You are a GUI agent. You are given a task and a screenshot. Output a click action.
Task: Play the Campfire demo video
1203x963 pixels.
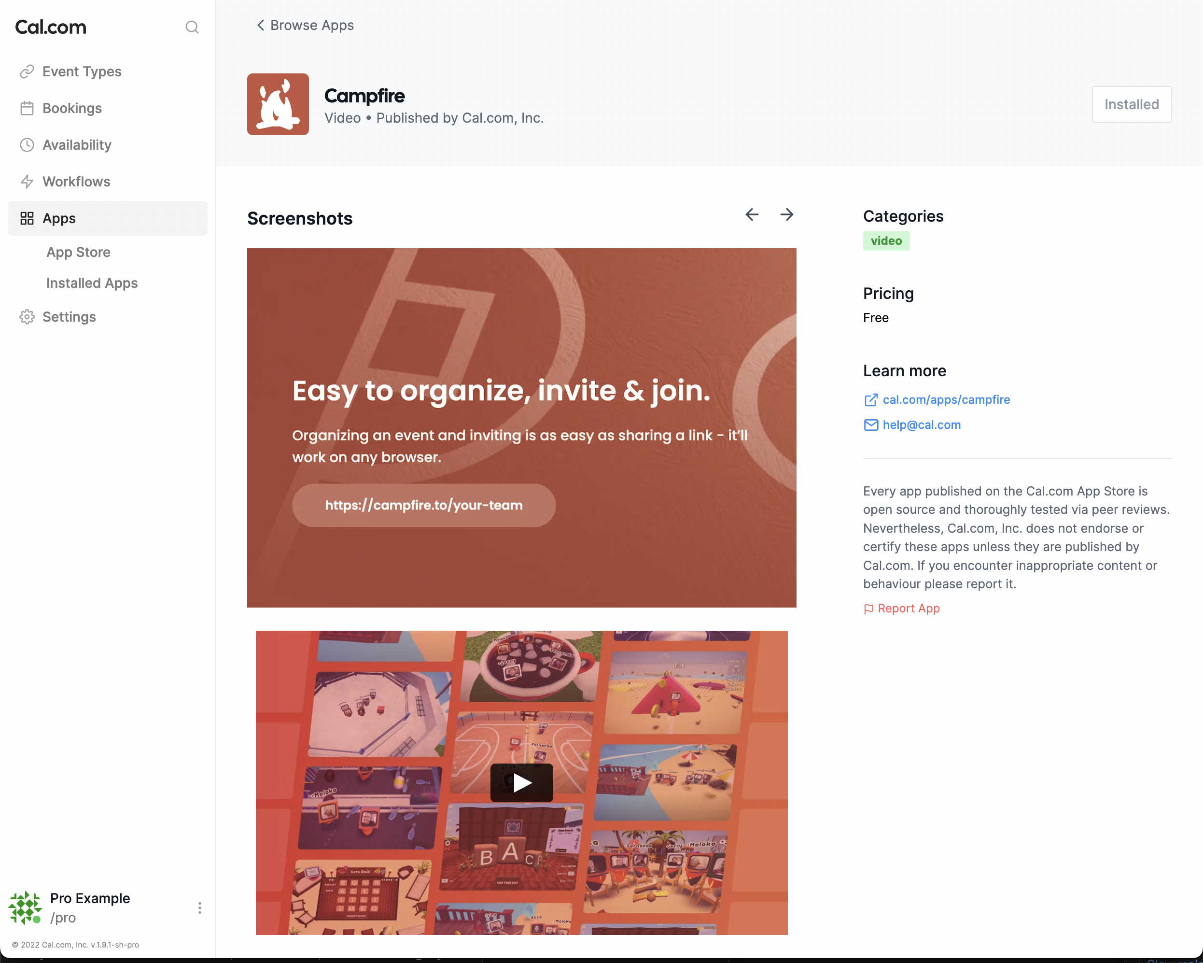(x=521, y=783)
